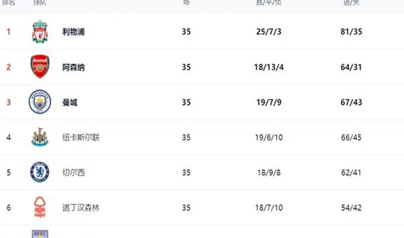This screenshot has height=238, width=404.
Task: Select Nottingham Forest's 54/42 goals cell
Action: pyautogui.click(x=351, y=208)
